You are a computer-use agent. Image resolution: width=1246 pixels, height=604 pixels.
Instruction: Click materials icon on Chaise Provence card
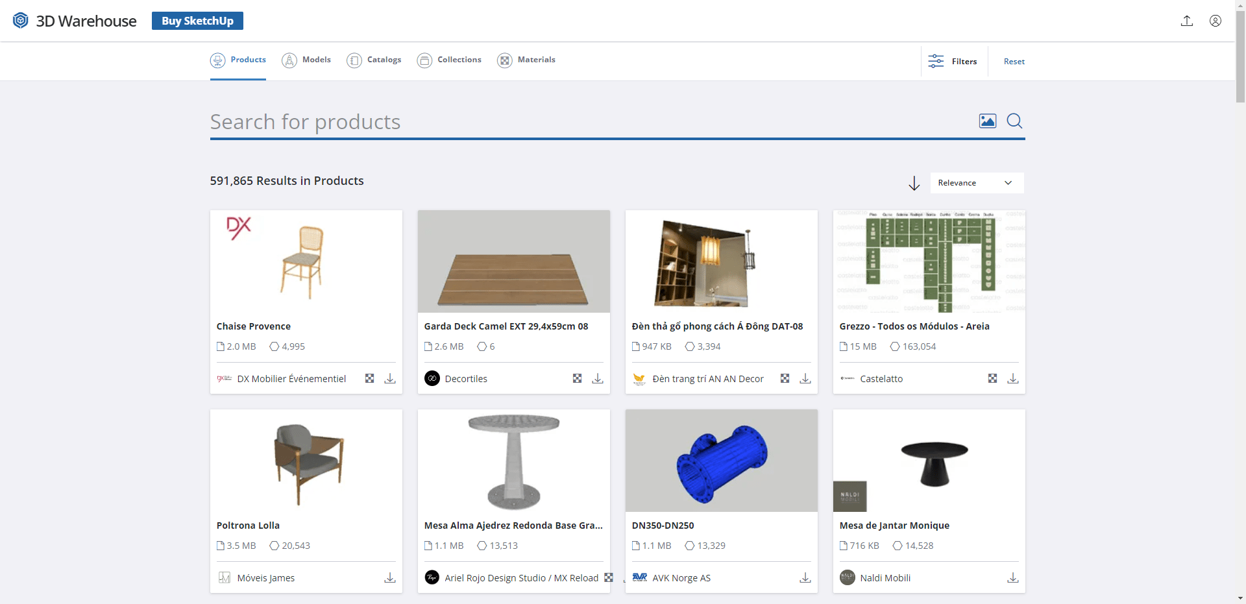pyautogui.click(x=369, y=378)
